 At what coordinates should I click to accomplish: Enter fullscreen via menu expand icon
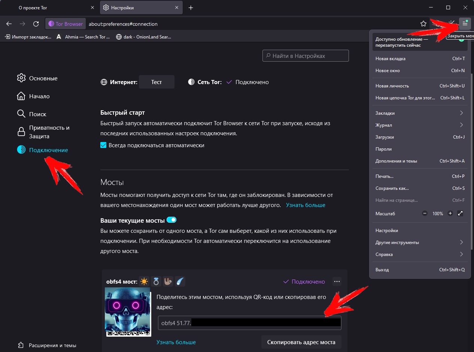pyautogui.click(x=461, y=213)
